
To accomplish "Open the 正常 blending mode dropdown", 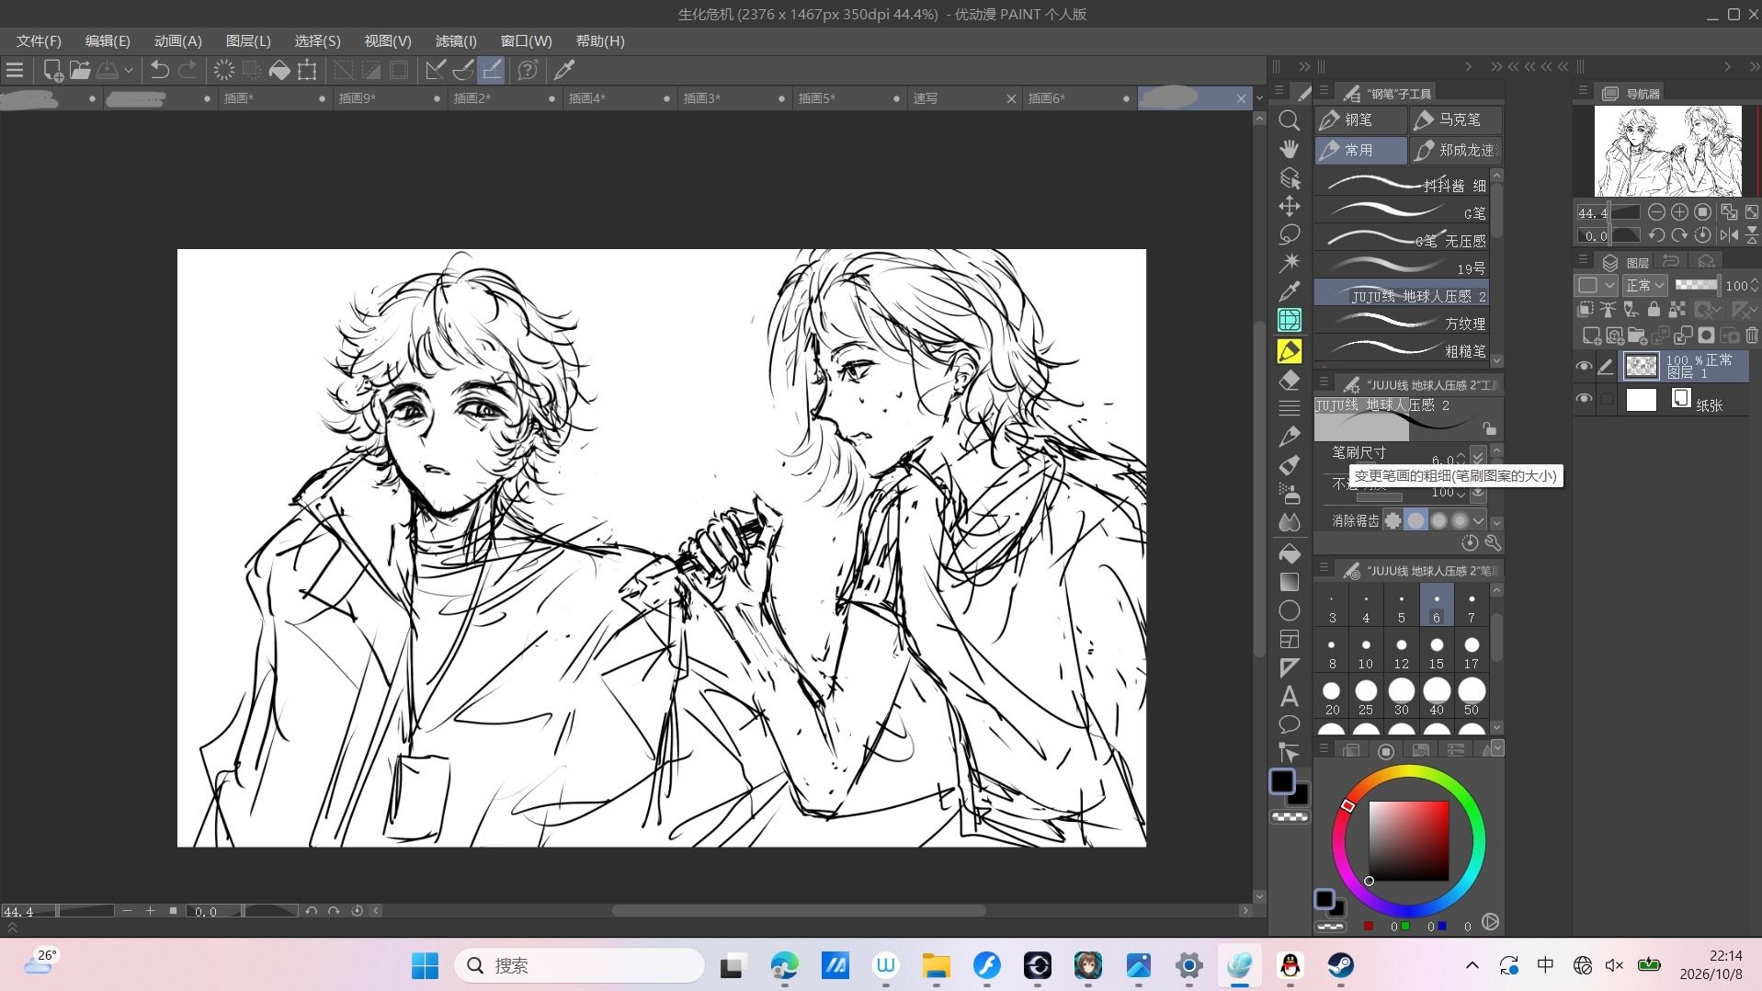I will pyautogui.click(x=1644, y=285).
